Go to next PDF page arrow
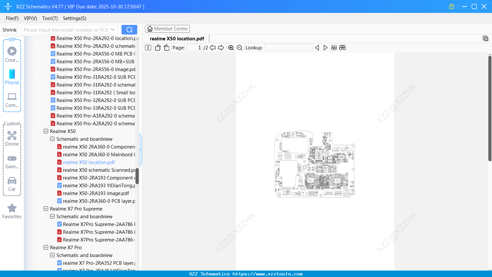Screen dimensions: 492x277 click(x=221, y=48)
